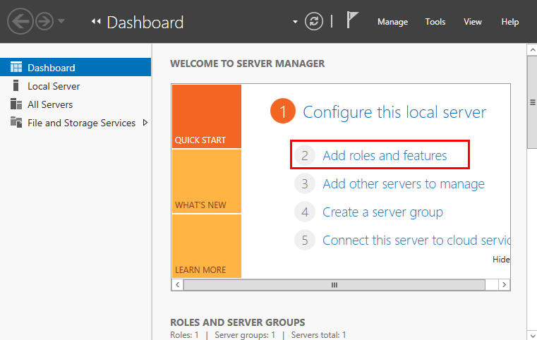This screenshot has width=537, height=340.
Task: Open the dropdown arrow beside the refresh button
Action: [295, 22]
